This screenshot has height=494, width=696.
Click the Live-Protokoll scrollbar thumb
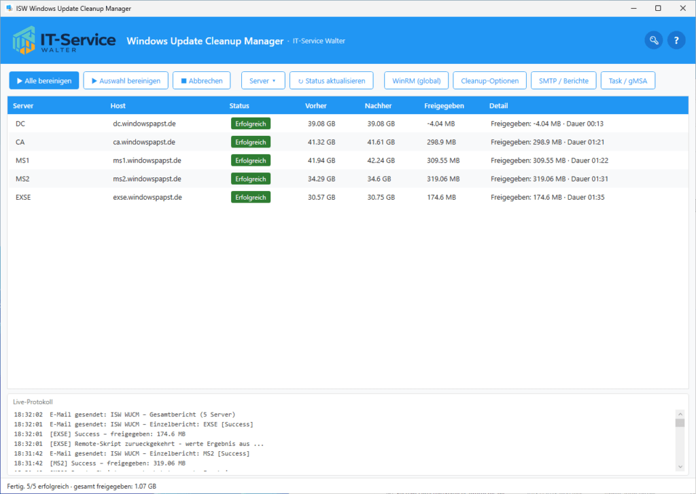(x=680, y=423)
